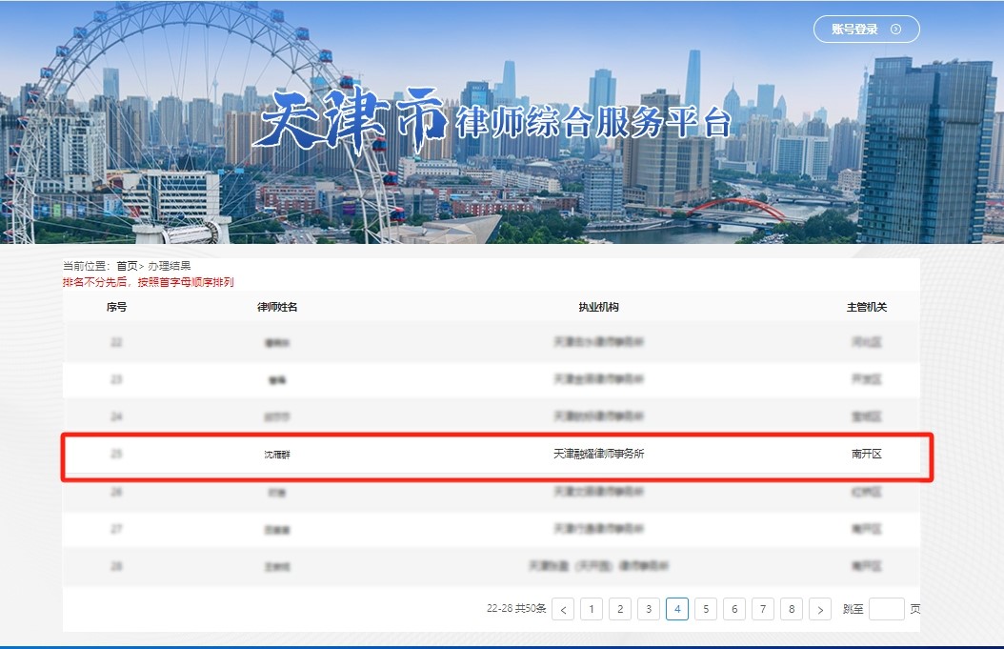Click the circular arrow icon inside 账号登录 button
The image size is (1004, 649).
coord(894,30)
